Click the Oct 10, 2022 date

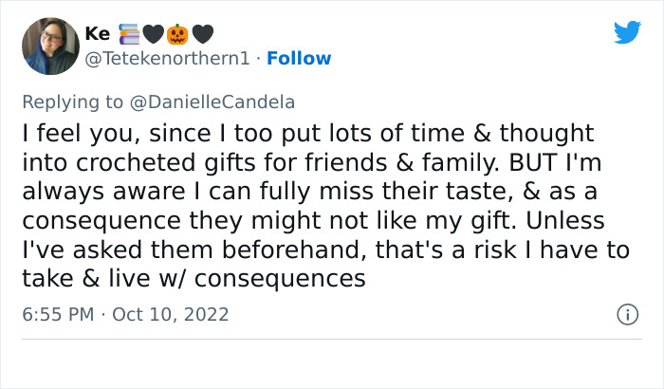pos(169,313)
